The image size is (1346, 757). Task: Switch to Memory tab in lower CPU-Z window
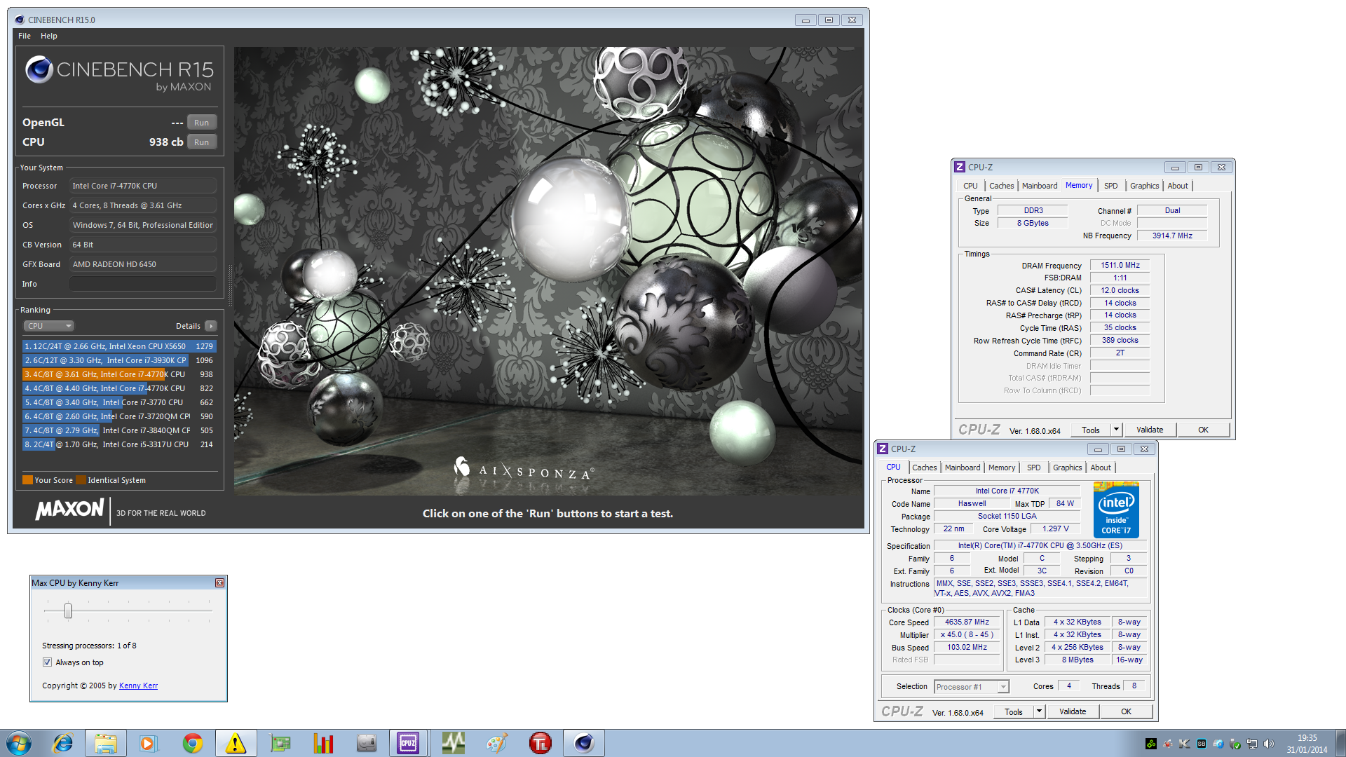1002,468
